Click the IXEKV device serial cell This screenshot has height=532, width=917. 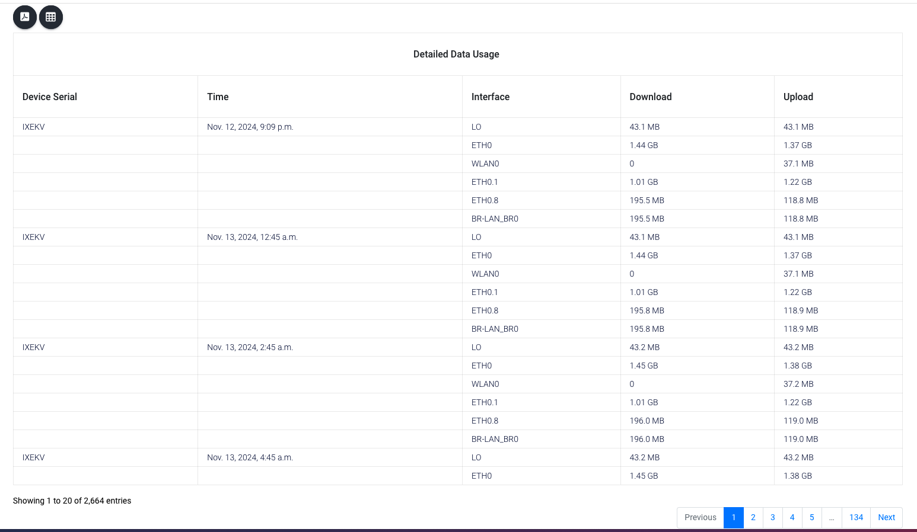[33, 127]
